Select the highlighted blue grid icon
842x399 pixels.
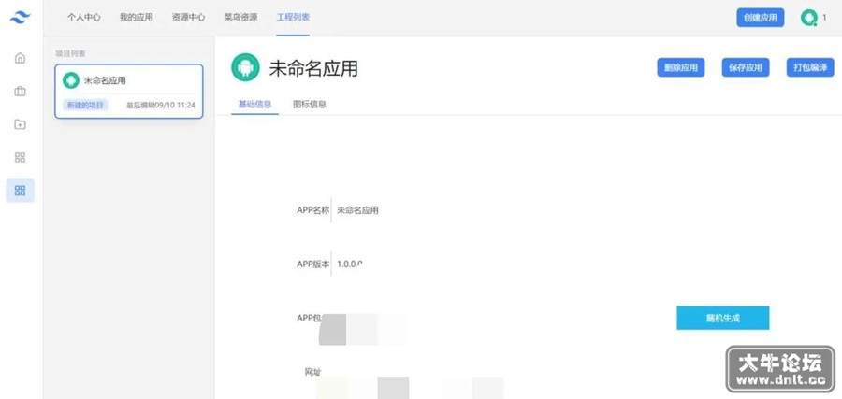click(20, 191)
